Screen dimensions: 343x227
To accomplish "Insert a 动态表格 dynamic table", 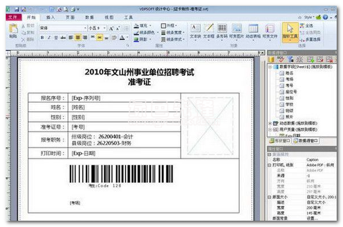I will [x=253, y=32].
